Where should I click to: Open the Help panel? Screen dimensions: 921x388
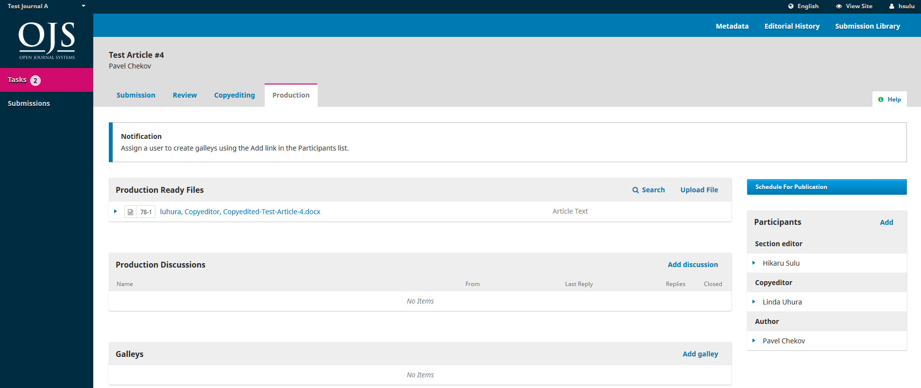889,100
